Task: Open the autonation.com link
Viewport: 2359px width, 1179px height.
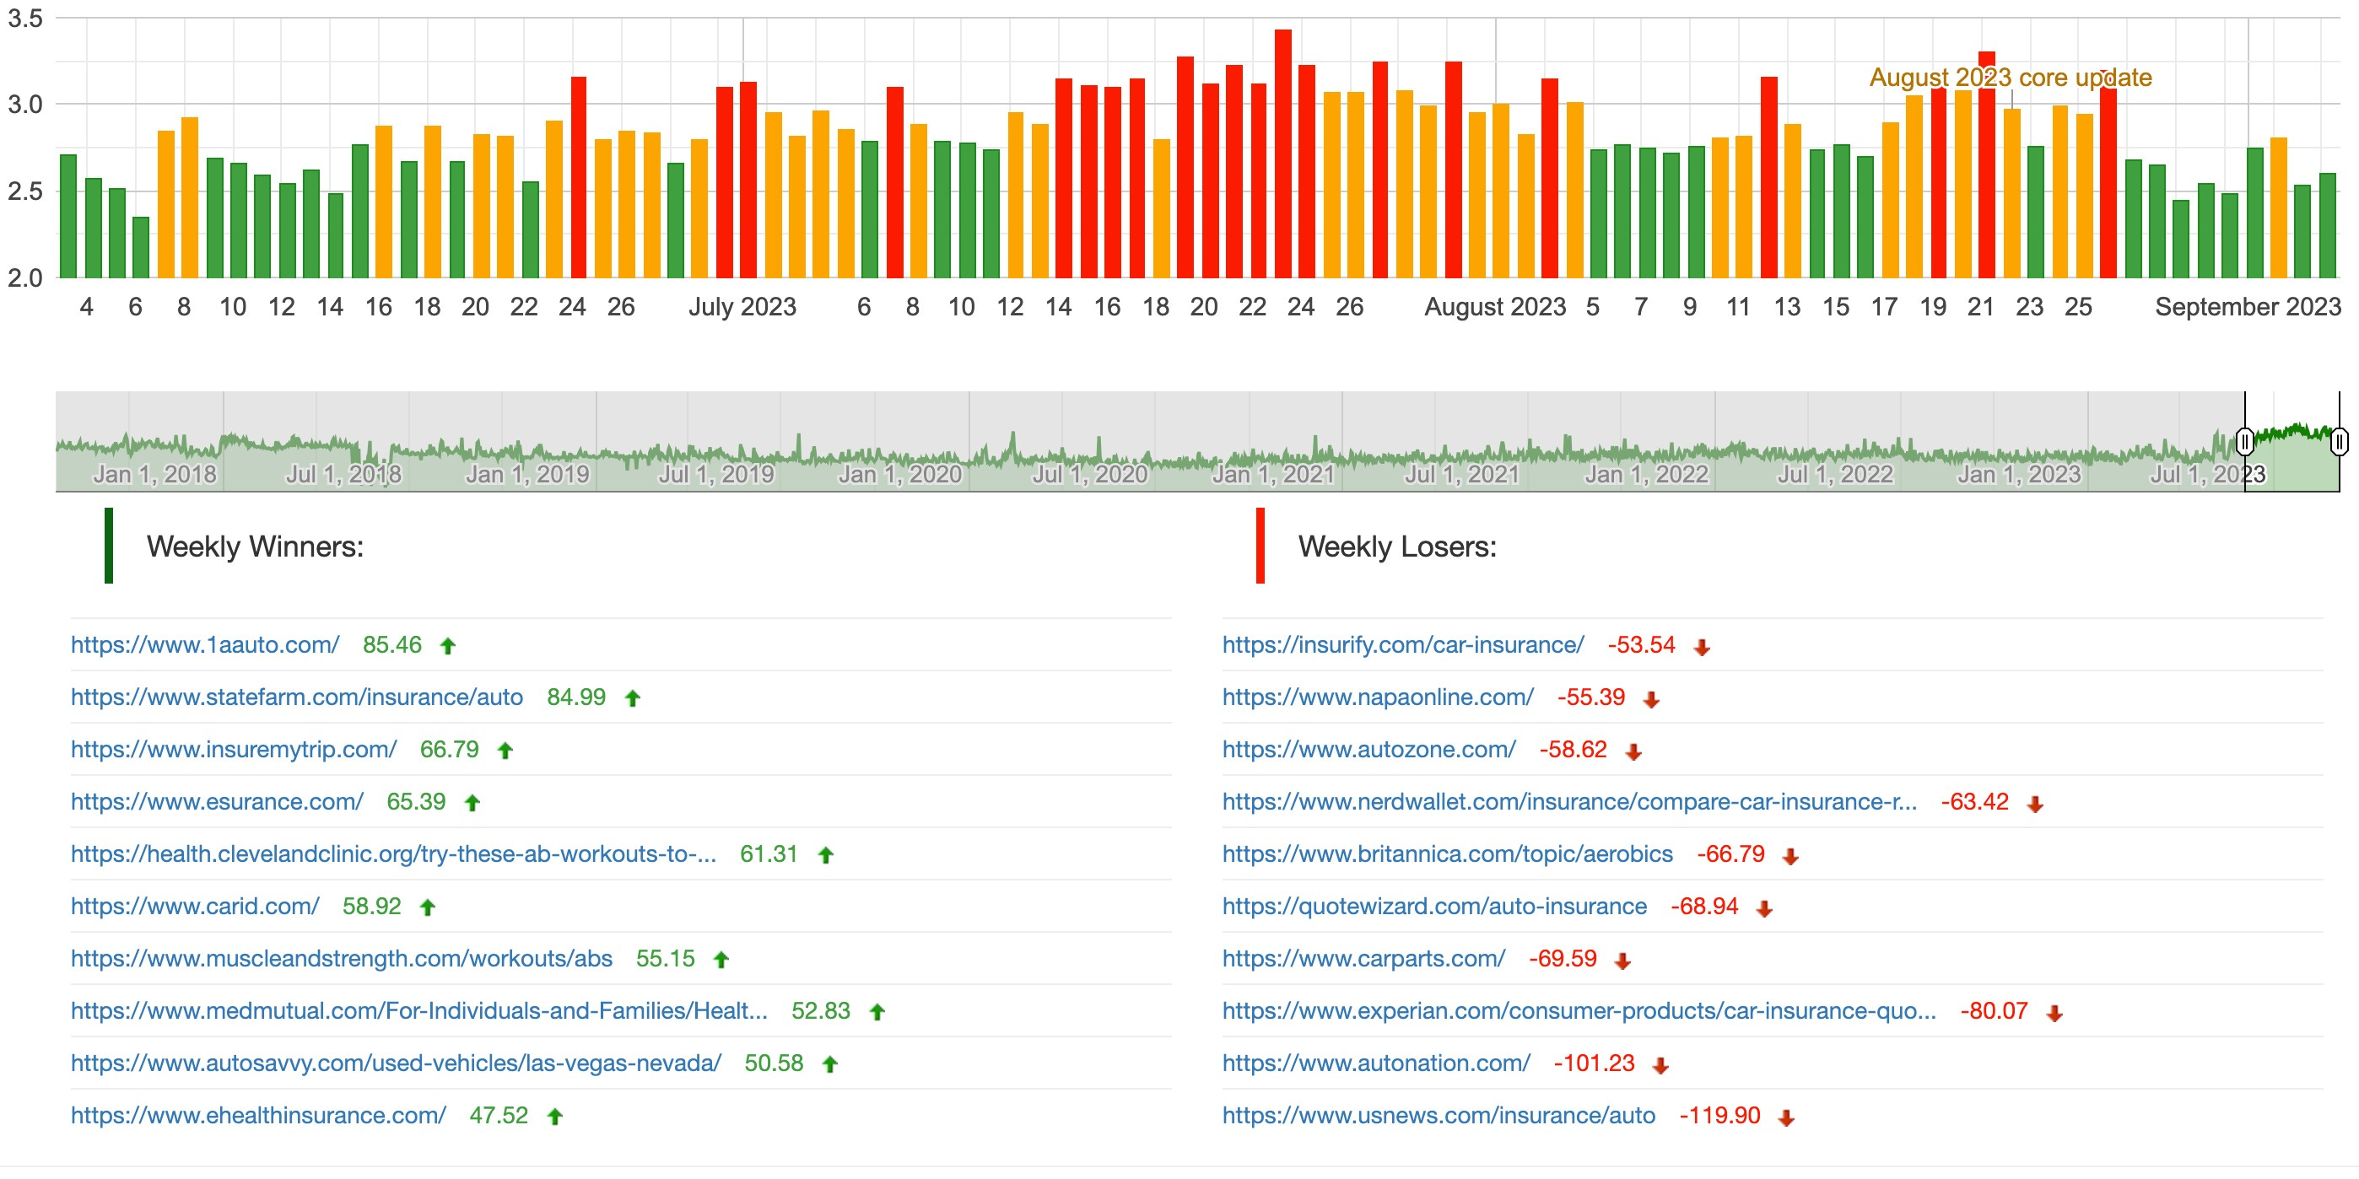Action: coord(1376,1063)
